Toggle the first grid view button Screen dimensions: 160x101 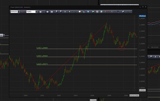[47, 12]
